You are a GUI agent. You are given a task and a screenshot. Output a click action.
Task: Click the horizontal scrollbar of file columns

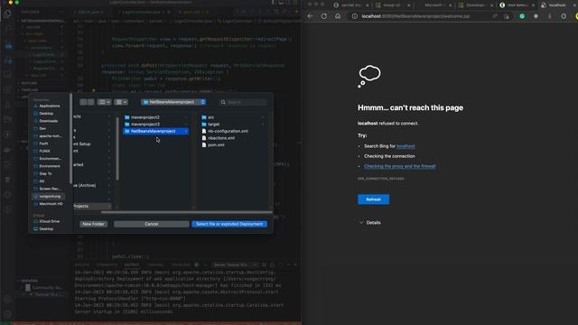point(186,212)
